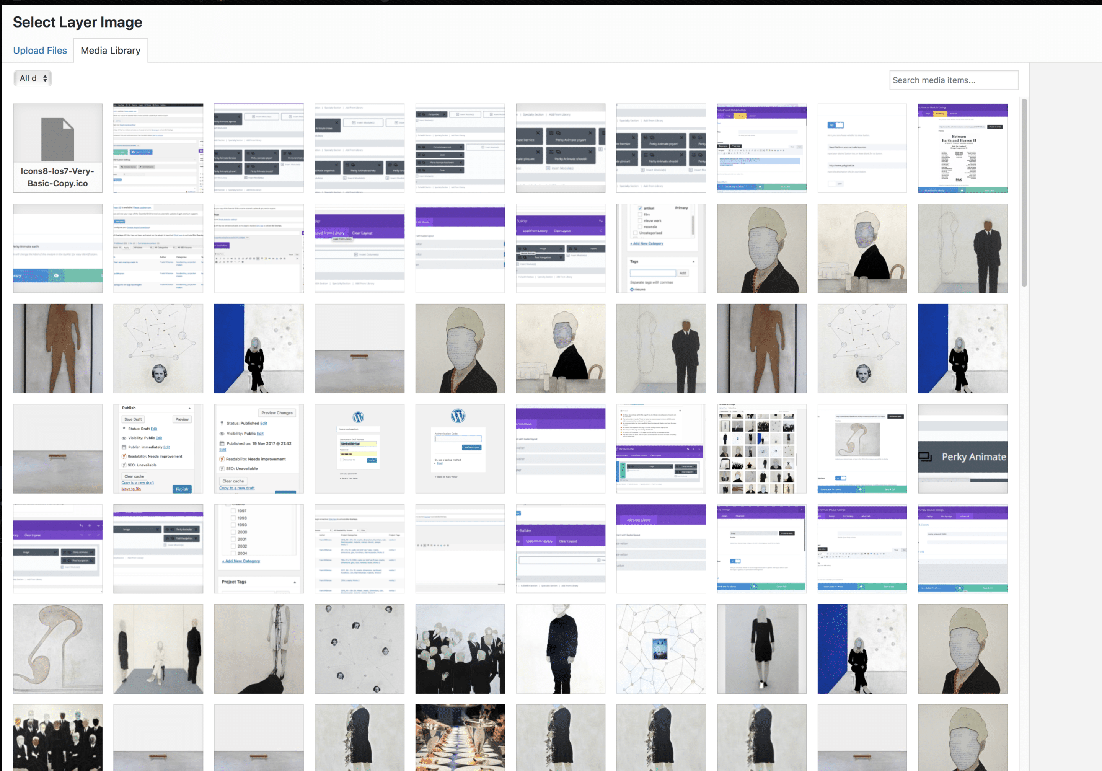1102x771 pixels.
Task: Choose the WordPress Authentication Code screenshot
Action: 460,448
